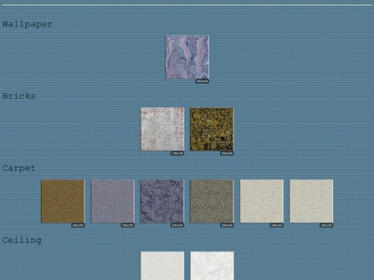
Task: Select the sixth and last carpet texture
Action: (311, 201)
